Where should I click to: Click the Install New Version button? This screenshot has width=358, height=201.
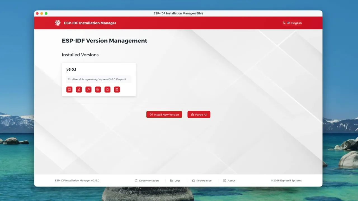tap(164, 114)
